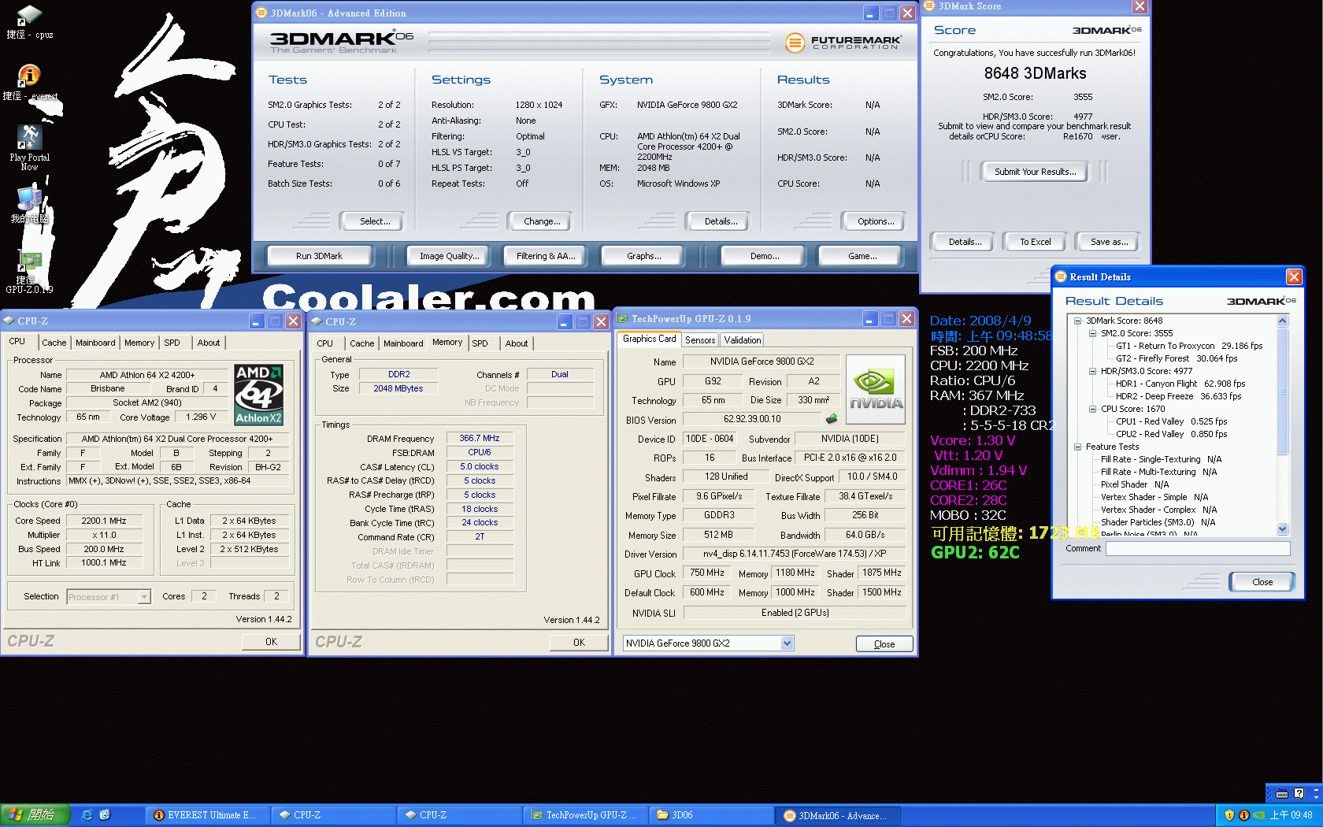Click Run 3DMark button
The image size is (1323, 827).
[319, 256]
